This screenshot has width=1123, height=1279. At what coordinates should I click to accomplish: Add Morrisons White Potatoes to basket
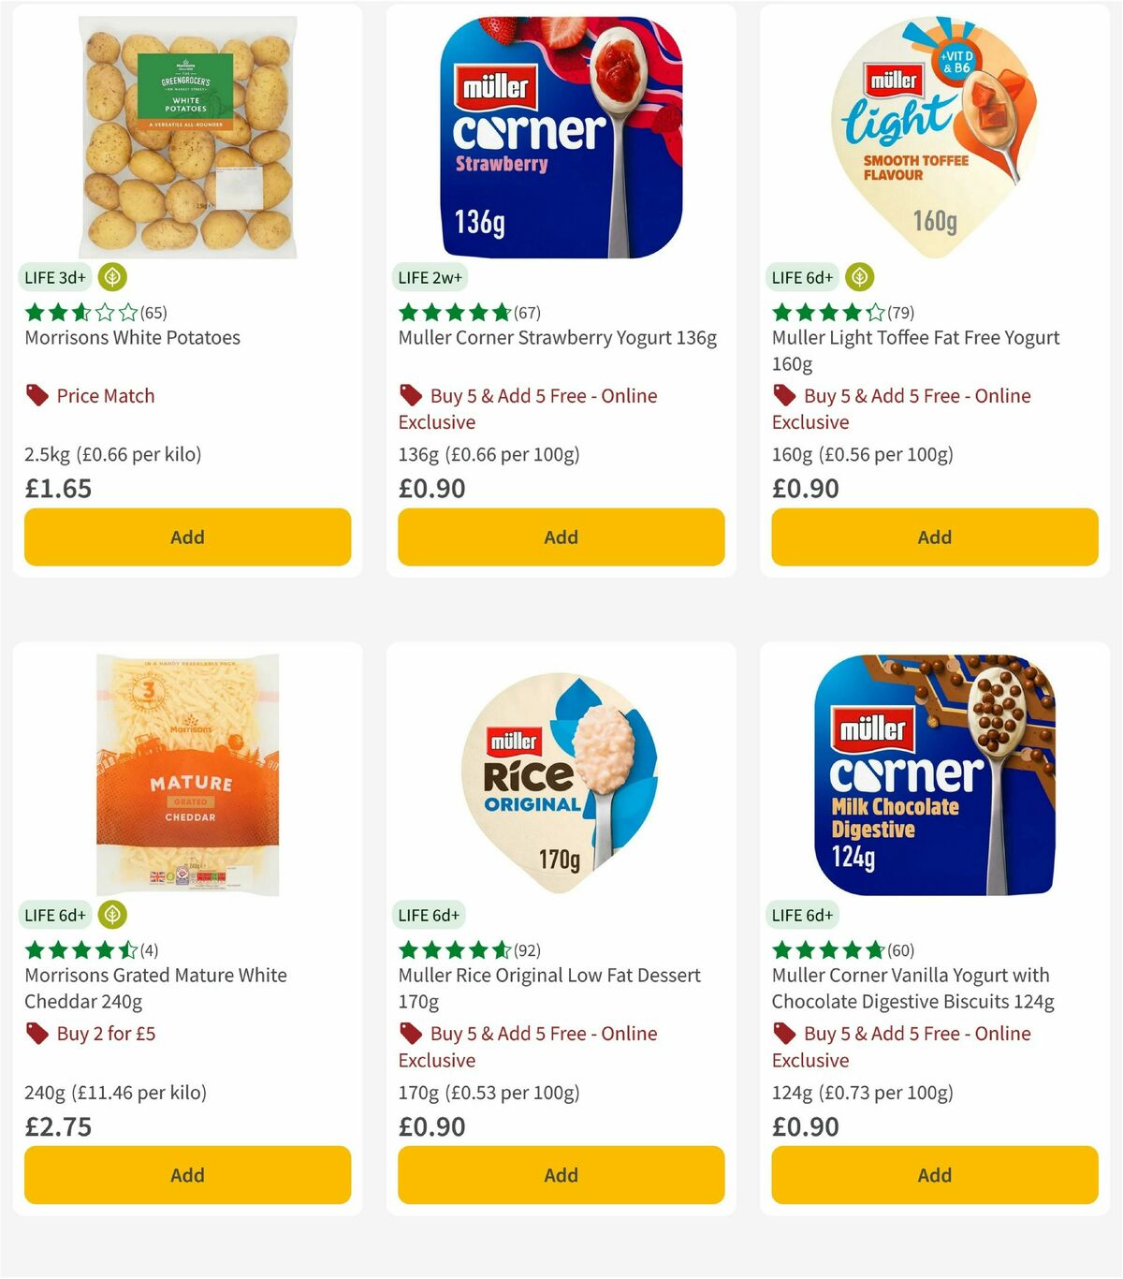click(x=187, y=537)
